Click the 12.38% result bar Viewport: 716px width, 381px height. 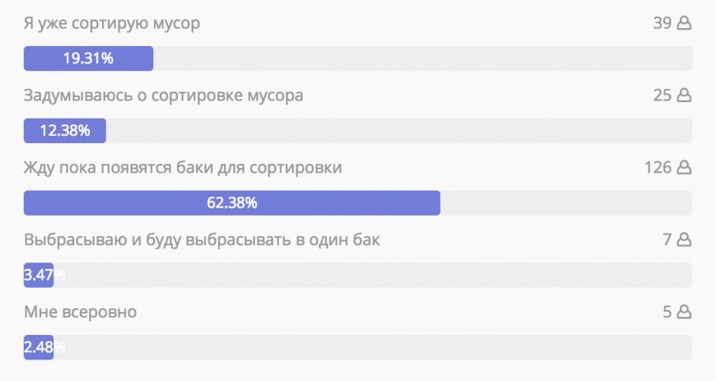pos(65,131)
